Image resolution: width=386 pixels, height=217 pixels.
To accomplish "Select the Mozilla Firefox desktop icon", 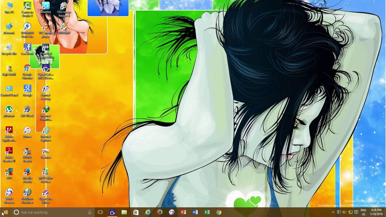I will pyautogui.click(x=27, y=175).
